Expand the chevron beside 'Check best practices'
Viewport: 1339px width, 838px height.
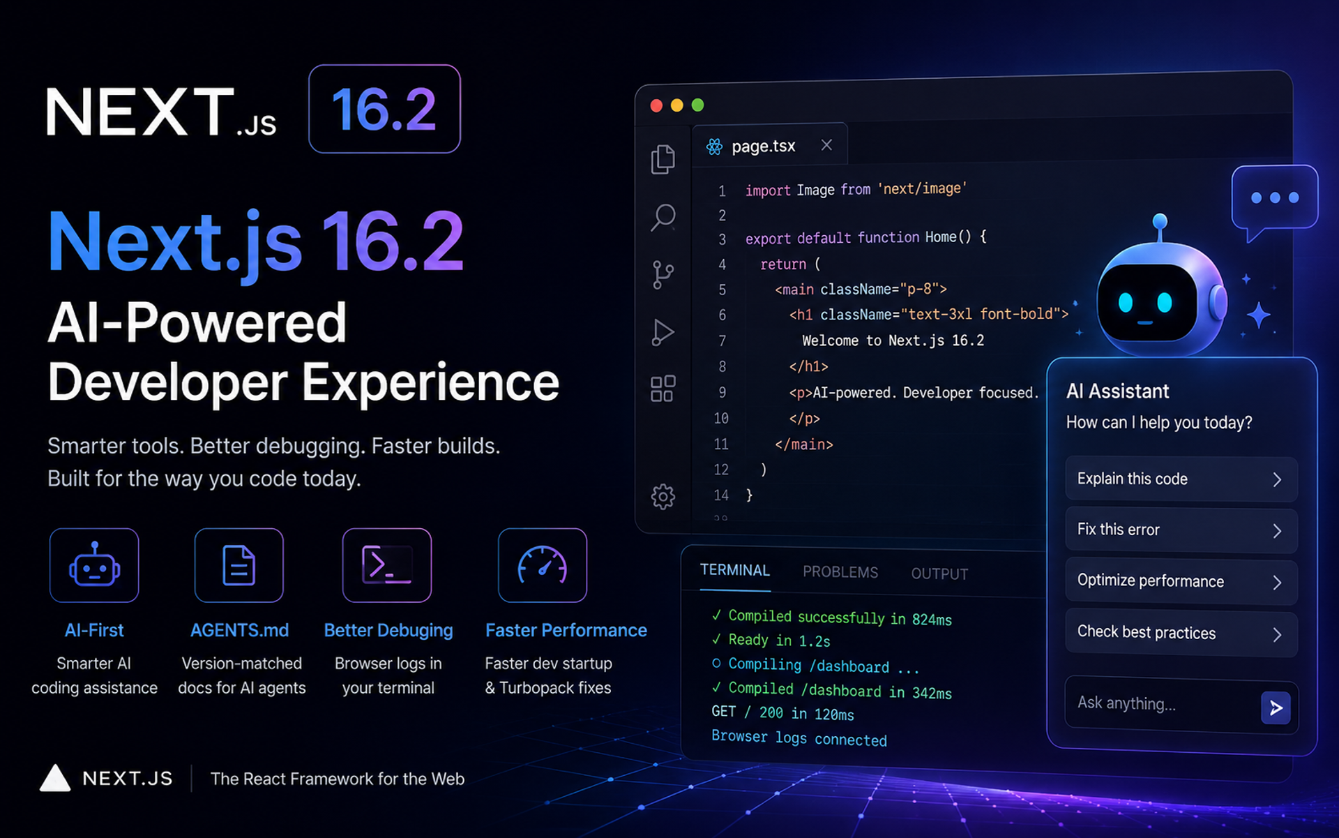coord(1277,634)
